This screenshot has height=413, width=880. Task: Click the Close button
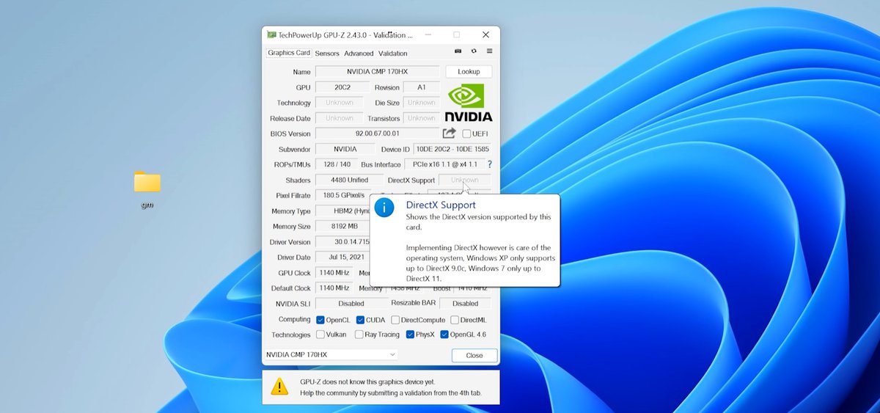tap(474, 355)
